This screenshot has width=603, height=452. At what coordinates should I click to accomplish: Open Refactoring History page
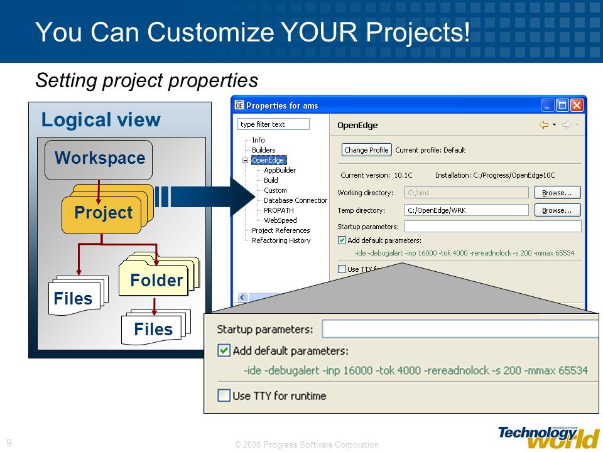281,240
